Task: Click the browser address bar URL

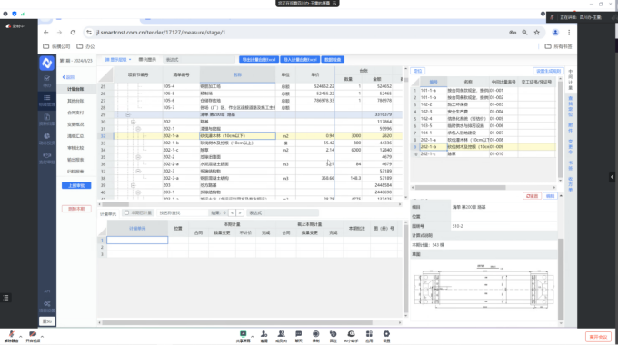Action: pyautogui.click(x=161, y=33)
